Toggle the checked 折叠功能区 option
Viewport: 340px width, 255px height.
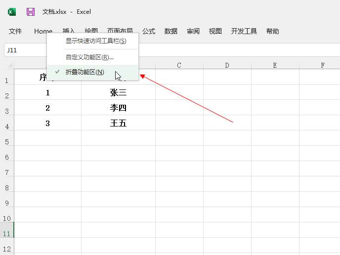click(x=85, y=72)
